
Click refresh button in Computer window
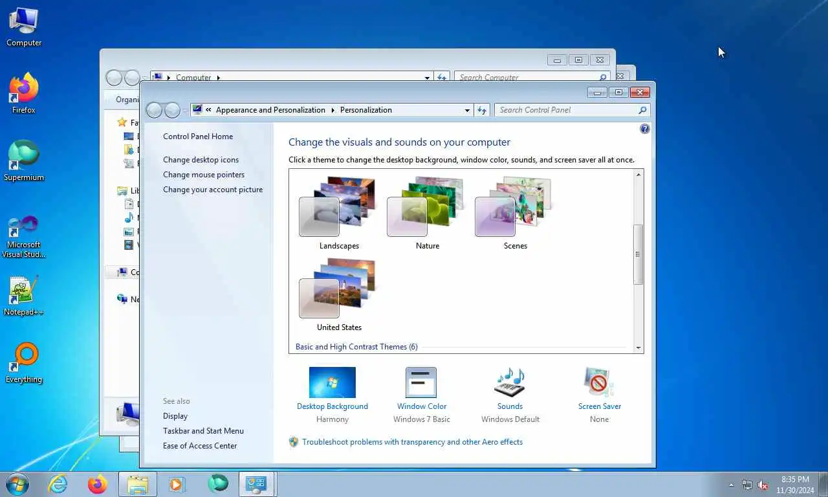tap(442, 77)
